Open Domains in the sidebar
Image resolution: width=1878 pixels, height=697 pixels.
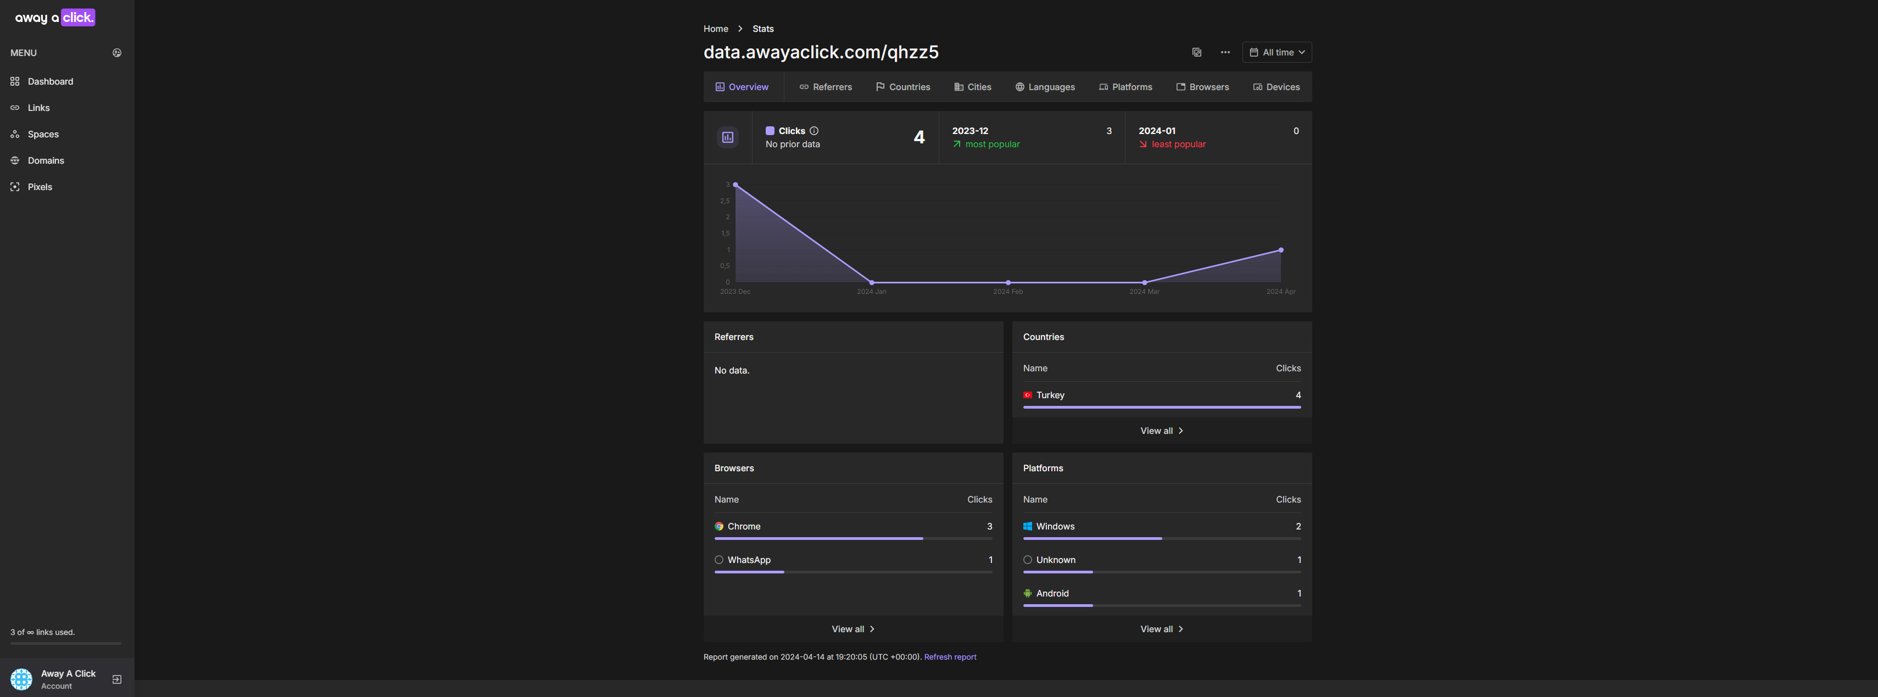pos(45,160)
